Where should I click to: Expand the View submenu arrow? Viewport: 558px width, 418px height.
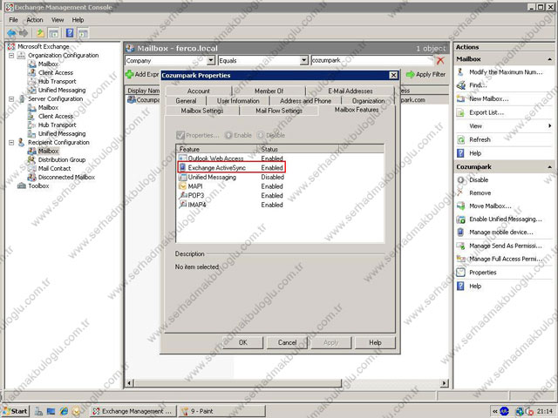point(550,125)
